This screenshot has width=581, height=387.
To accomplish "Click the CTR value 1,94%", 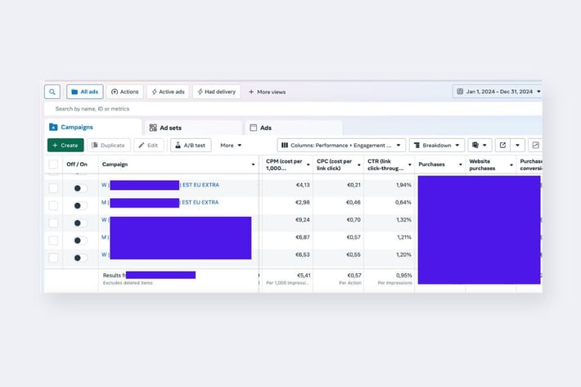I will point(403,185).
